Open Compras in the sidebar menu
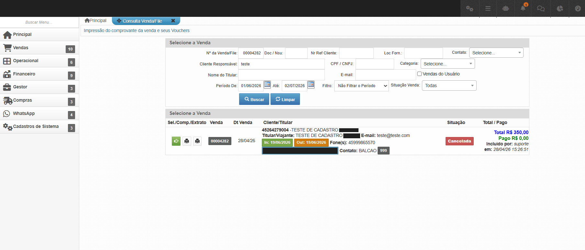The height and width of the screenshot is (250, 585). (39, 100)
